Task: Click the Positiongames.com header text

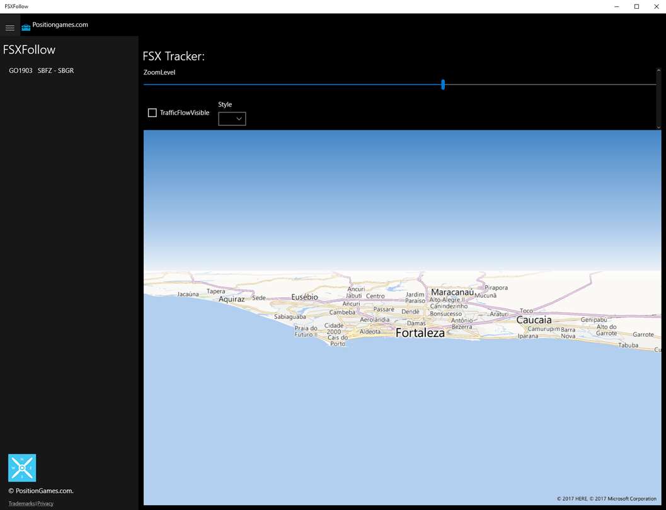Action: [60, 25]
